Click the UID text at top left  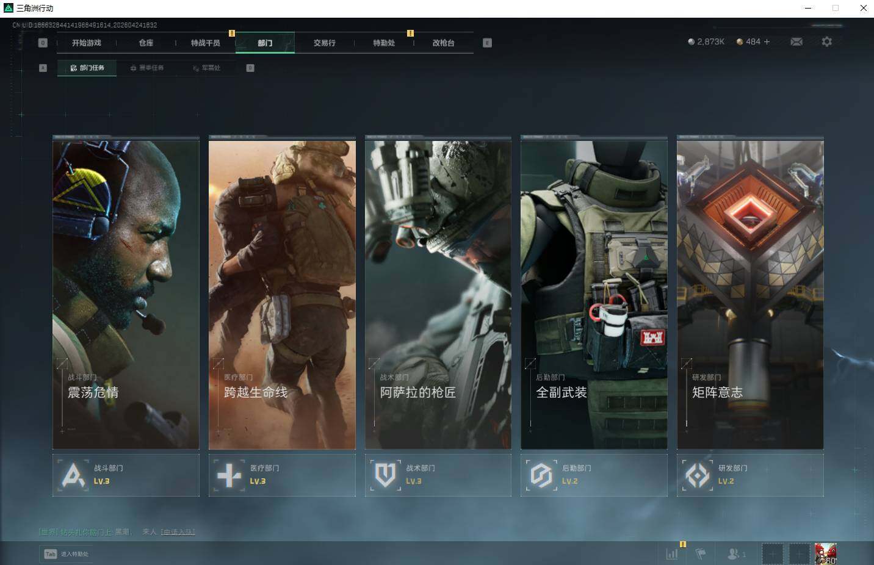click(x=85, y=25)
